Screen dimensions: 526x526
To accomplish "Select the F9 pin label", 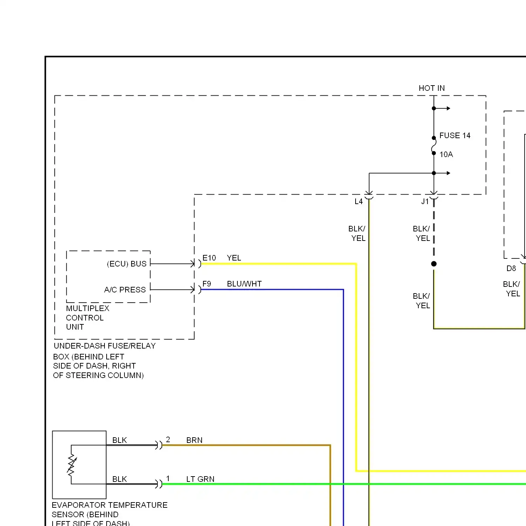I will click(x=207, y=284).
